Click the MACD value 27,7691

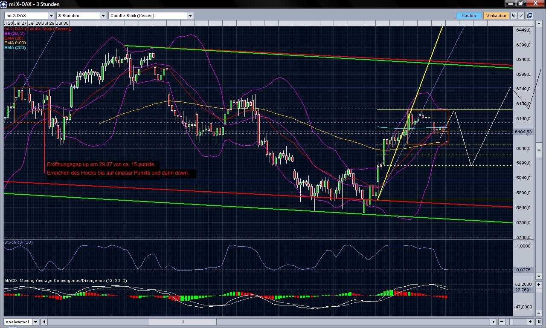pos(524,290)
